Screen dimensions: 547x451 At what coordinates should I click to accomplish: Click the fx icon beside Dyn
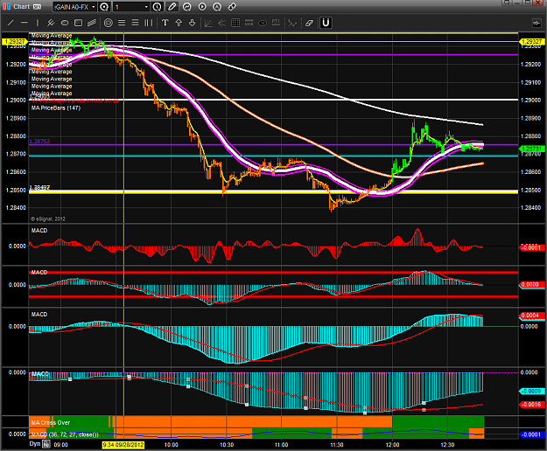[x=46, y=444]
